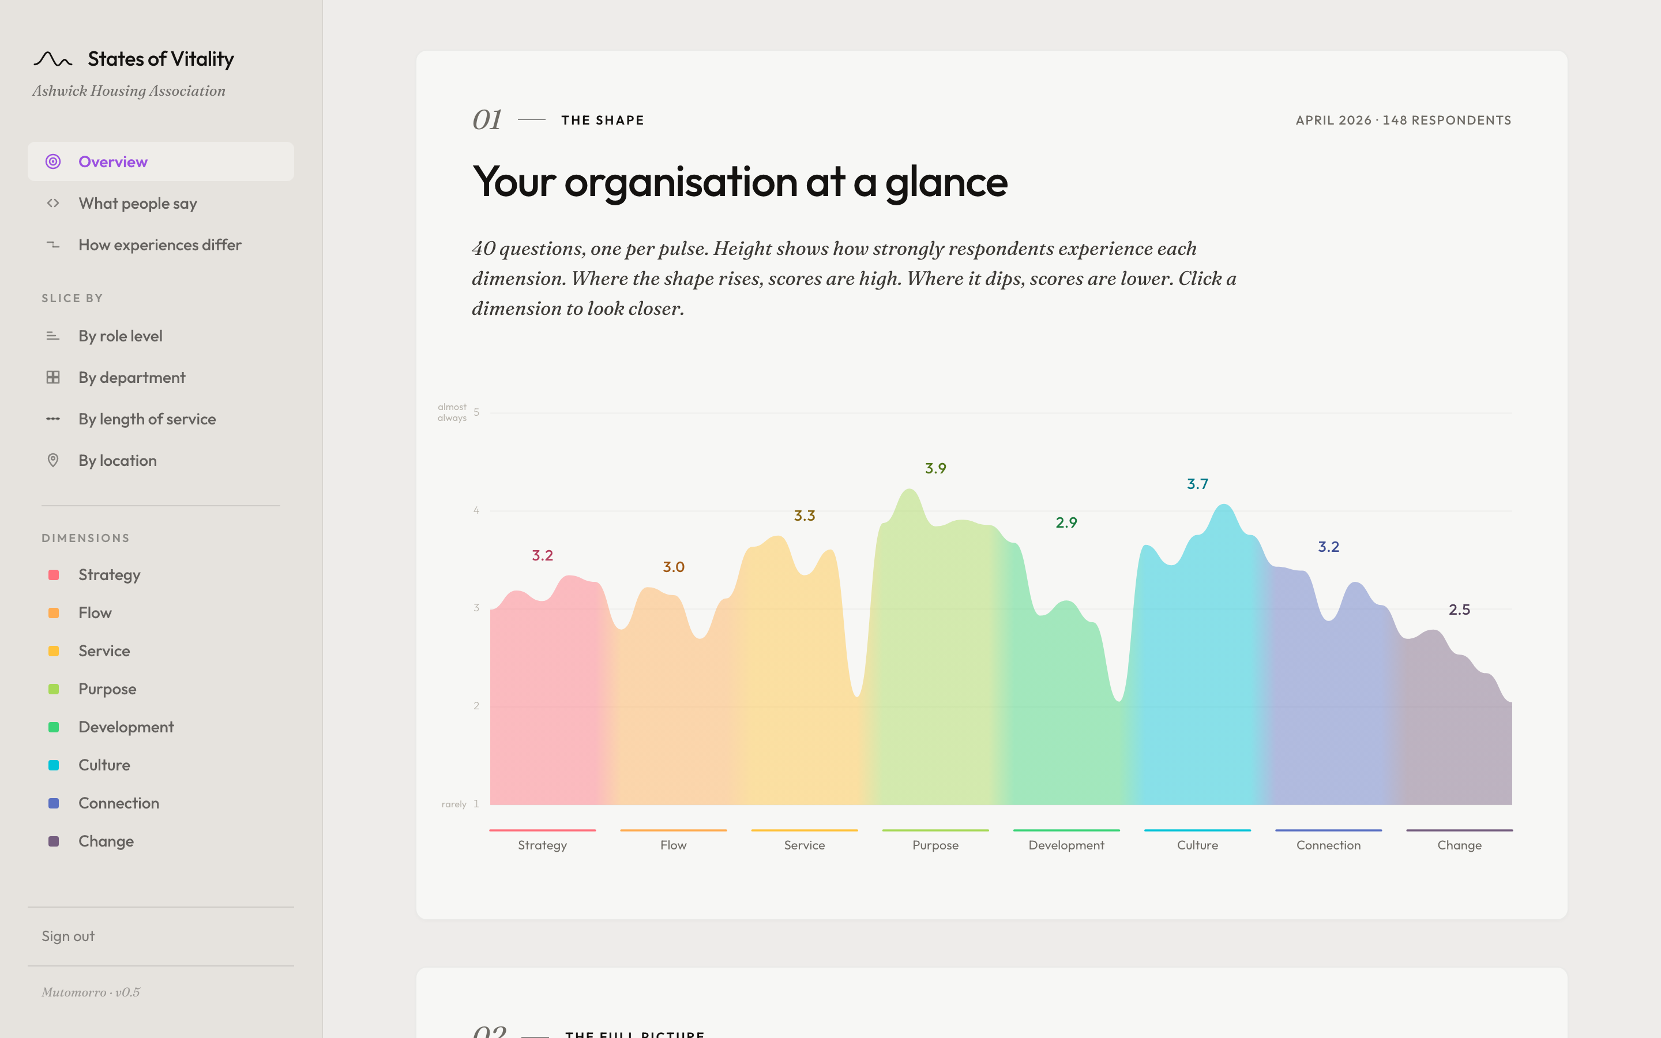This screenshot has height=1038, width=1661.
Task: Click the Overview target icon
Action: (53, 162)
